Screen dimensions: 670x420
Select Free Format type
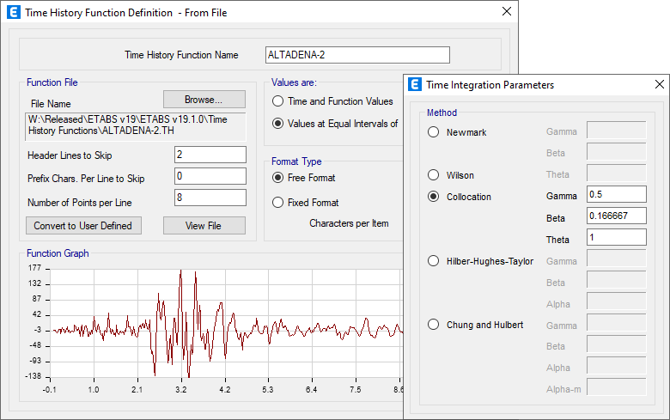point(277,178)
